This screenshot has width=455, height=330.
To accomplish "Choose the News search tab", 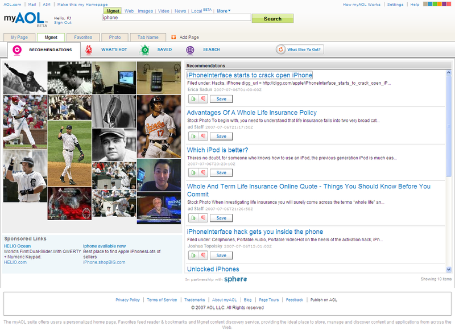I will pos(180,11).
